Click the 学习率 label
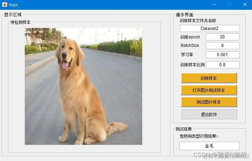The width and height of the screenshot is (252, 161). [187, 55]
